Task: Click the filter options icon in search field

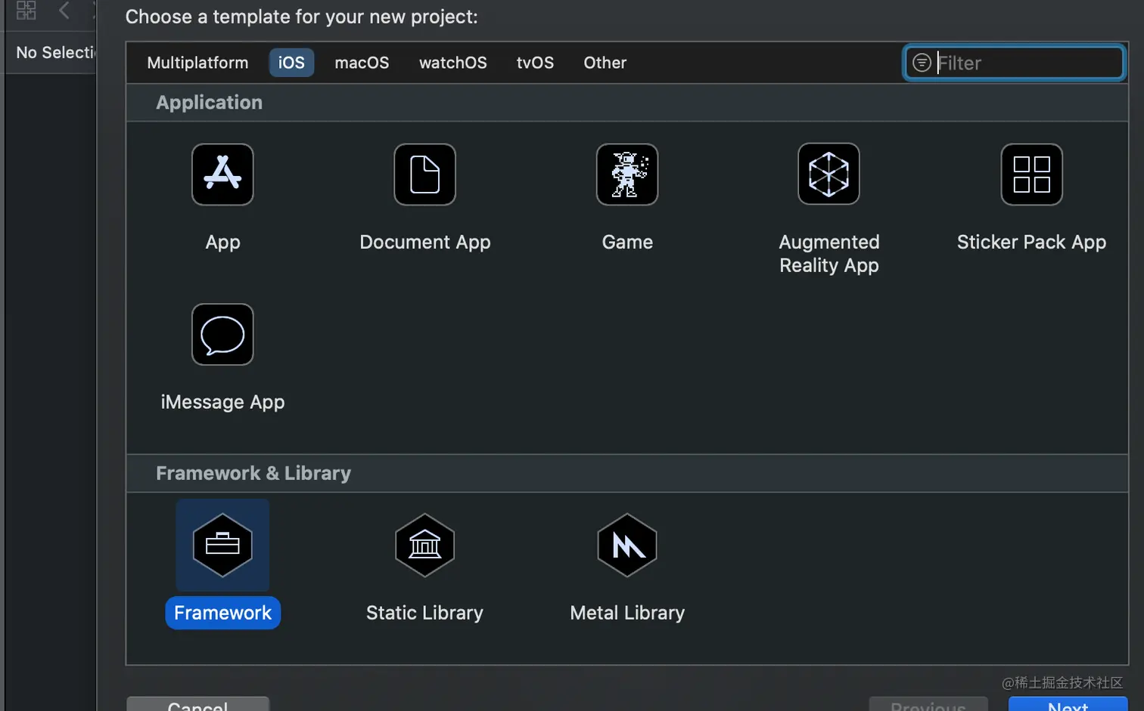Action: coord(922,63)
